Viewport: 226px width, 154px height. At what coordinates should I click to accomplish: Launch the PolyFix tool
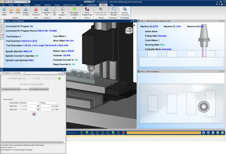click(18, 11)
